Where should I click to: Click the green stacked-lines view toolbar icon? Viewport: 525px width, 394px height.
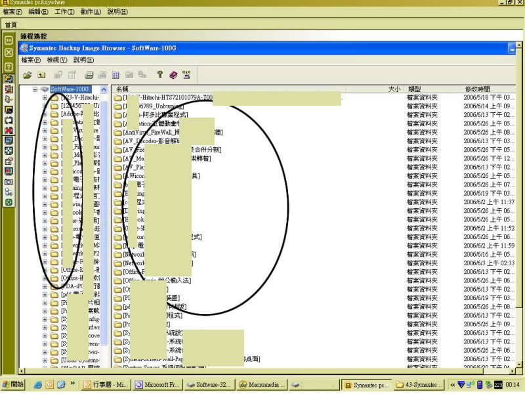click(x=89, y=75)
